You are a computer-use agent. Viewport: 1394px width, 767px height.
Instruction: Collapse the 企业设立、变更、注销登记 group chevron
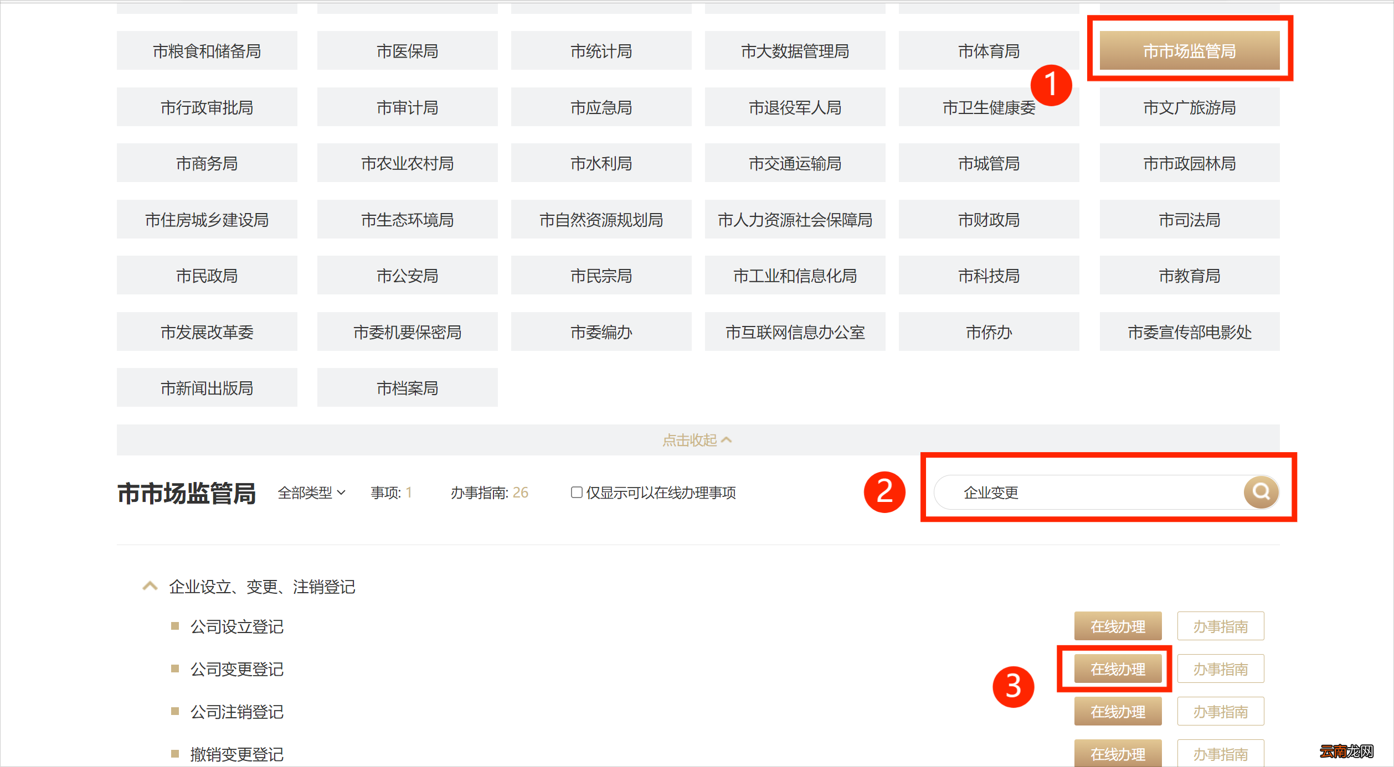(x=150, y=586)
